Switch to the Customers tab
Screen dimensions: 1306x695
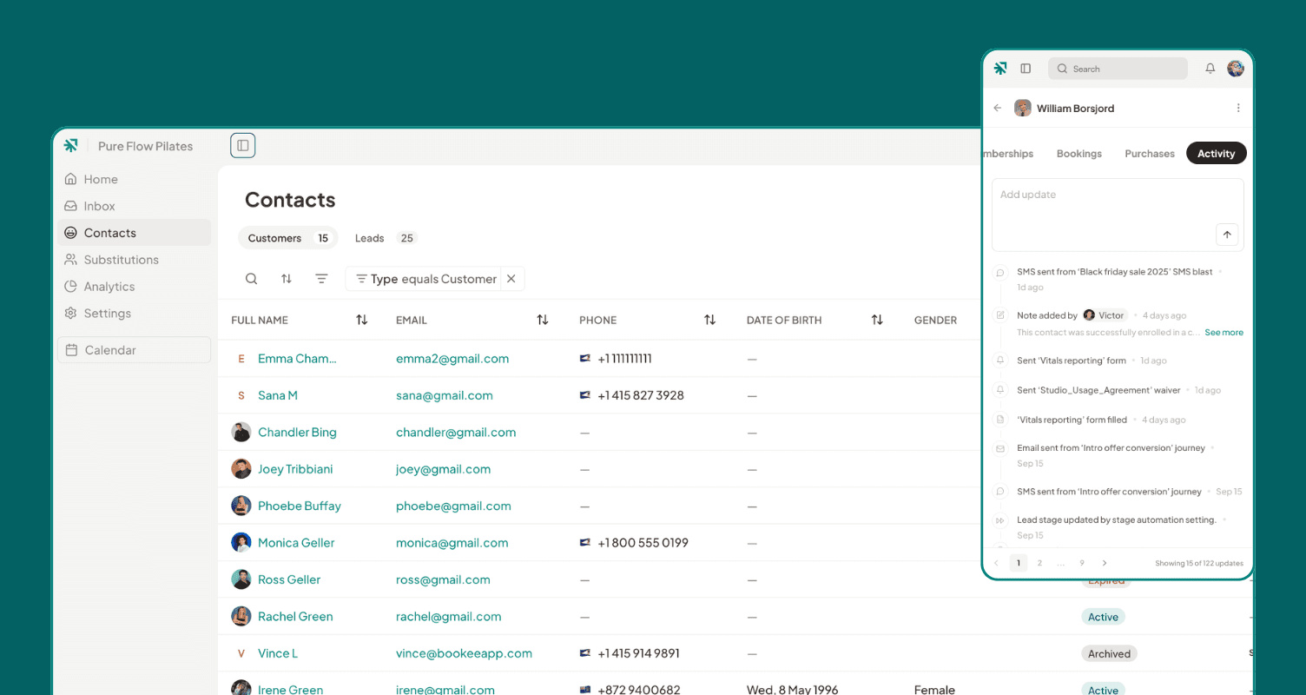[287, 238]
